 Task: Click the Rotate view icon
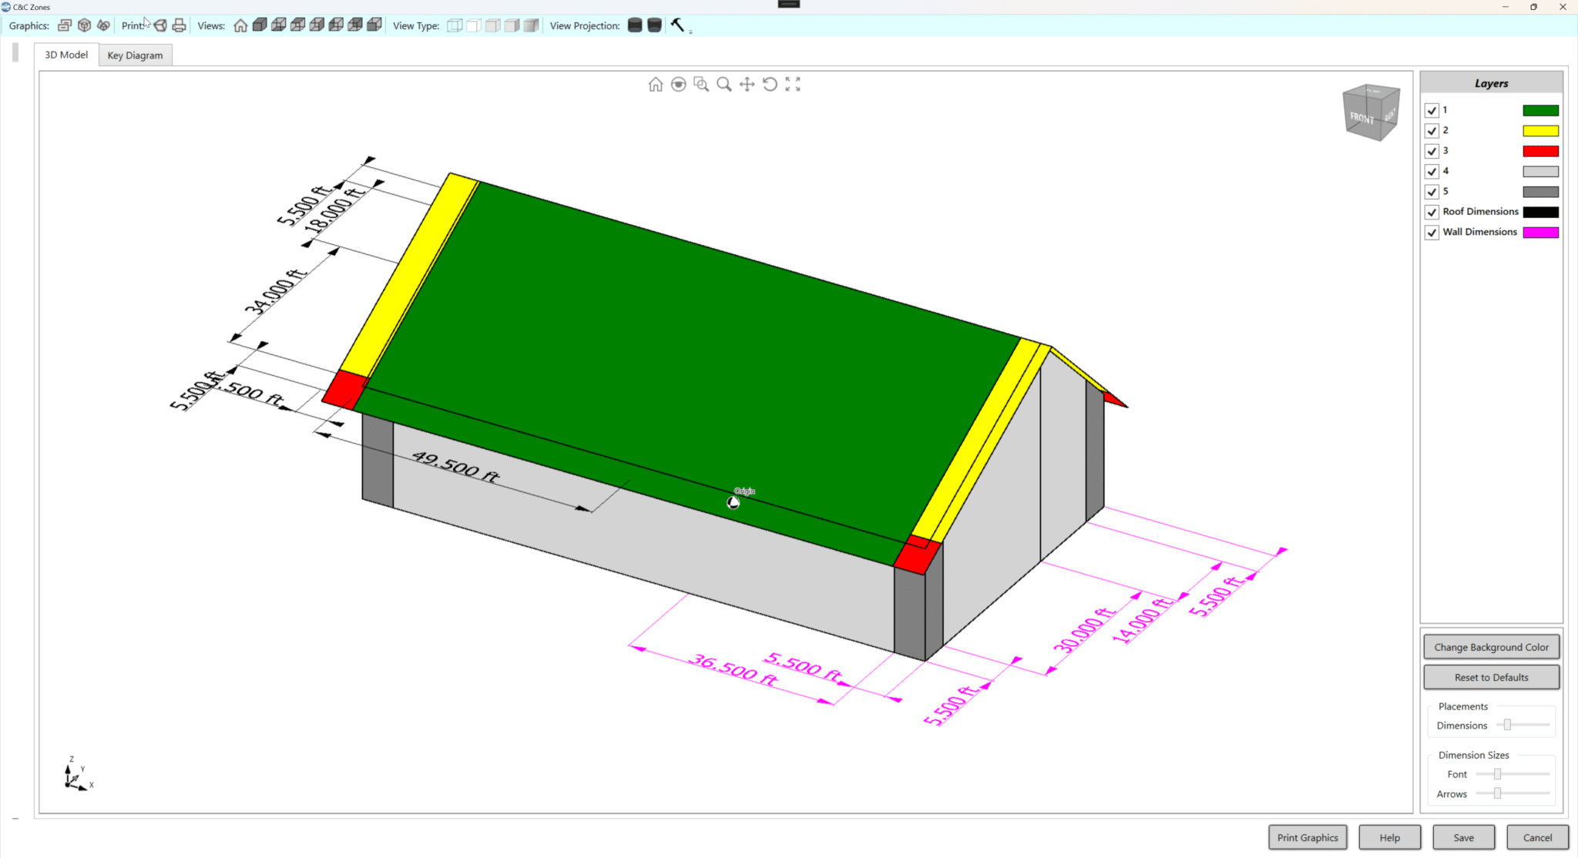(771, 85)
